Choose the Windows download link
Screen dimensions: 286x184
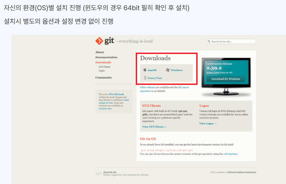[177, 70]
